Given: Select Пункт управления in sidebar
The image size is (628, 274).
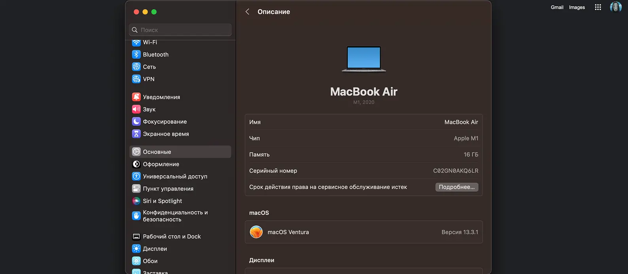Looking at the screenshot, I should 168,189.
